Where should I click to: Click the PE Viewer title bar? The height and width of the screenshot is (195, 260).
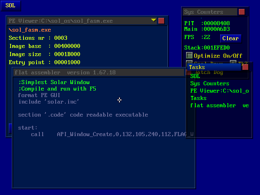click(82, 21)
